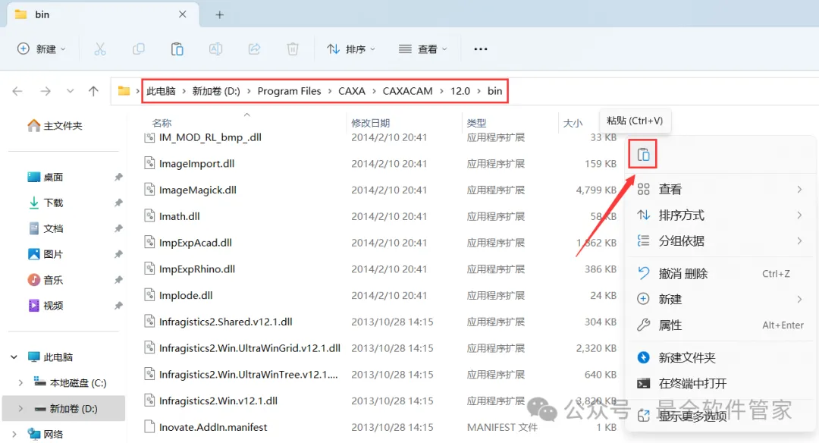Click the pin icon beside 图片

(118, 254)
